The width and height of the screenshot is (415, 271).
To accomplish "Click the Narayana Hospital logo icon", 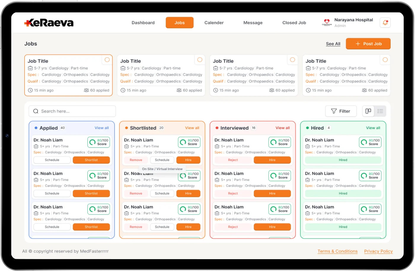I will point(327,23).
